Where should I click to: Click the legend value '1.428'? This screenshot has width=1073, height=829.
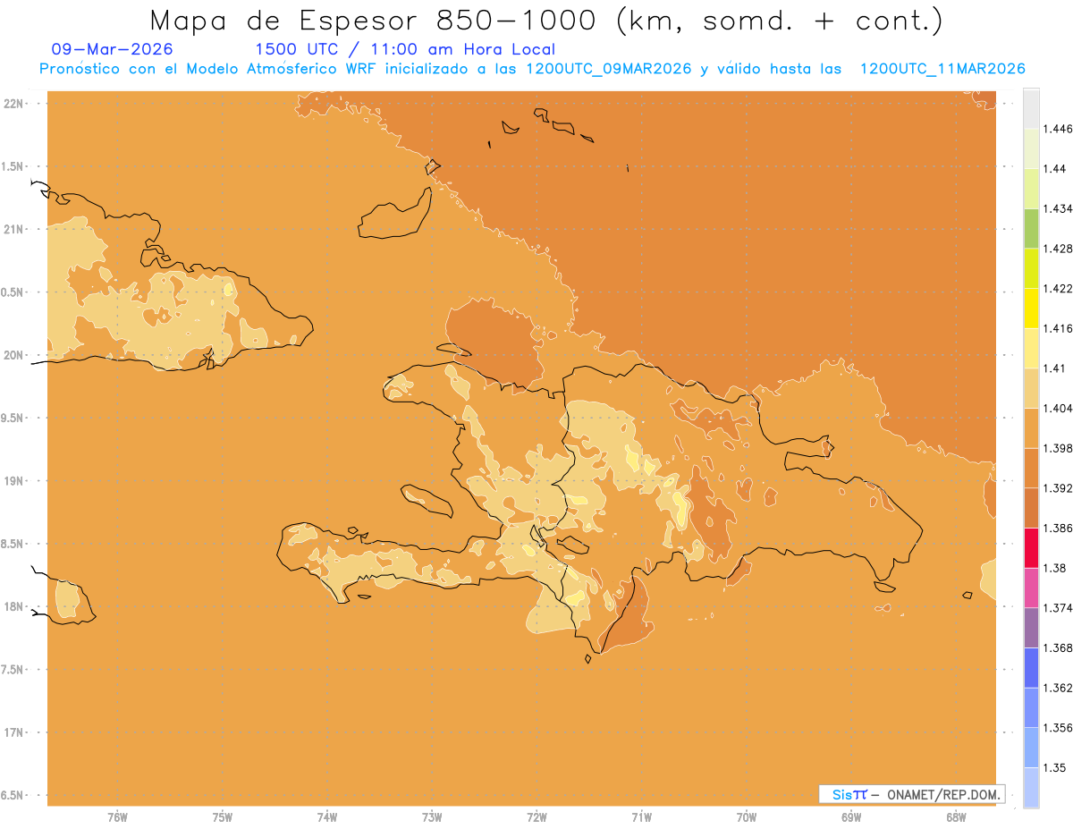[1058, 249]
